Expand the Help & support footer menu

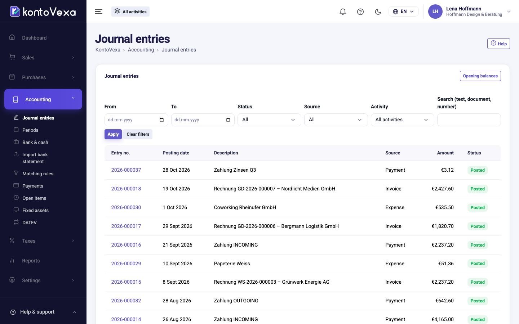tap(43, 312)
